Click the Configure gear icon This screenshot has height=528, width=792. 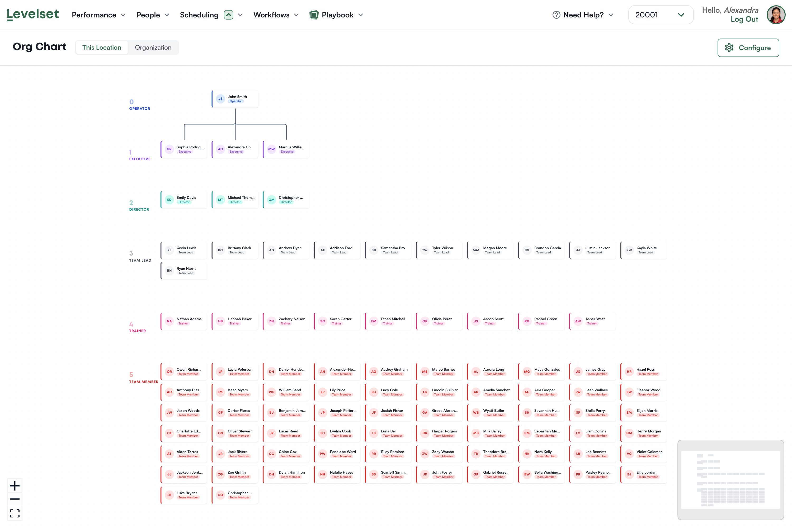click(729, 48)
